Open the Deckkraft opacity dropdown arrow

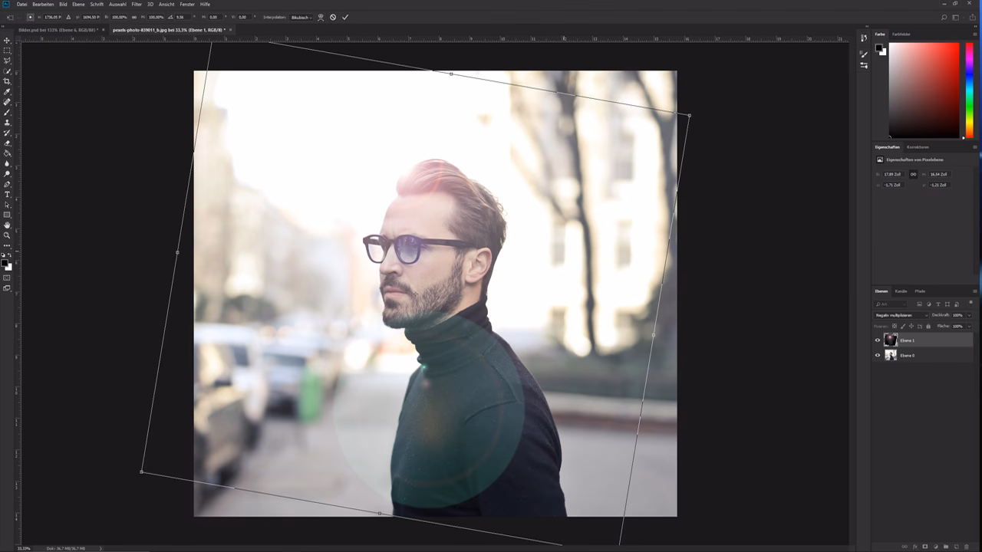point(969,315)
